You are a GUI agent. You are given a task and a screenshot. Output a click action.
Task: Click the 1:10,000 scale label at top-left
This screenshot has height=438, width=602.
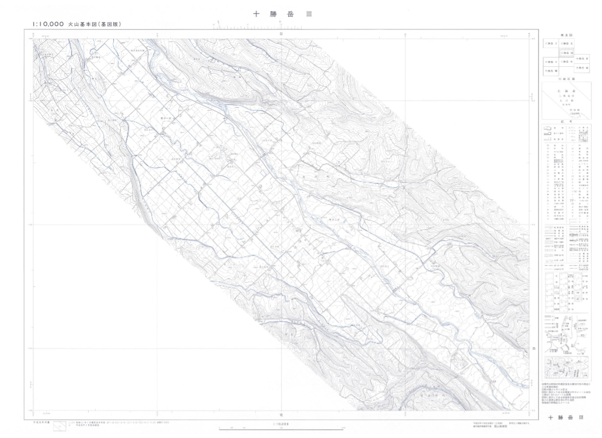coord(45,25)
